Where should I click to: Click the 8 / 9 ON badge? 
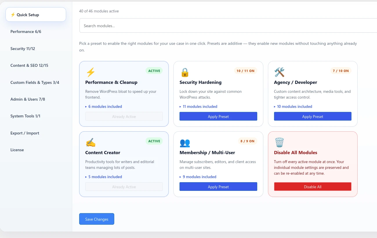point(247,141)
